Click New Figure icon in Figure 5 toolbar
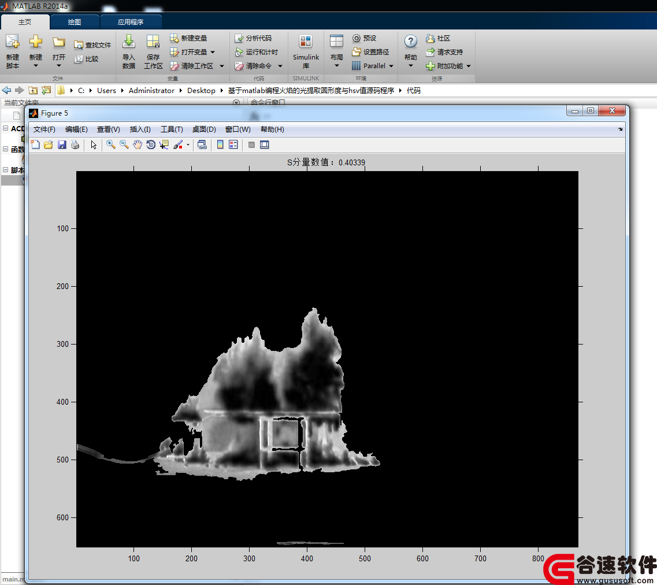 [x=35, y=145]
